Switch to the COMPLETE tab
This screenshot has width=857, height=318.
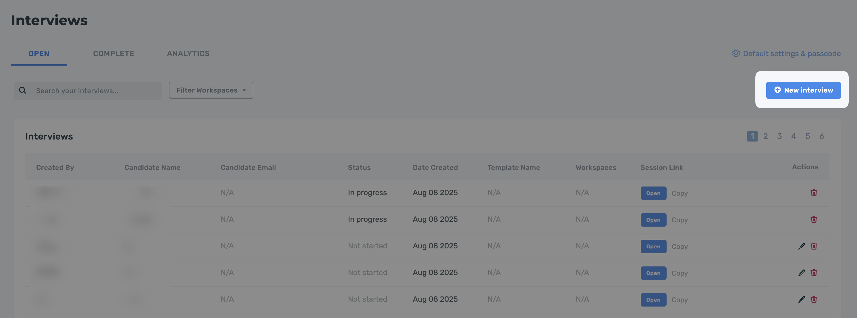(x=113, y=54)
